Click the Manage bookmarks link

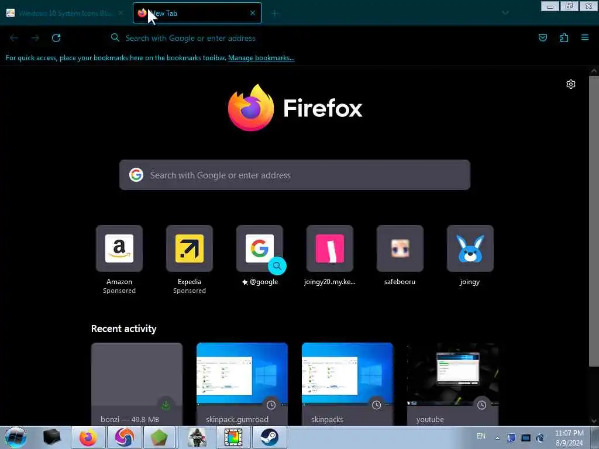coord(261,58)
